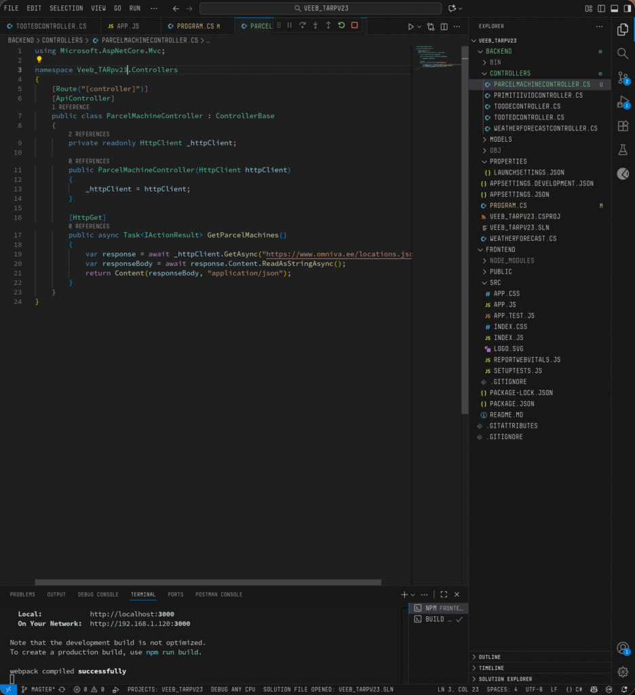The height and width of the screenshot is (695, 635).
Task: Expand the Models folder
Action: pyautogui.click(x=501, y=139)
